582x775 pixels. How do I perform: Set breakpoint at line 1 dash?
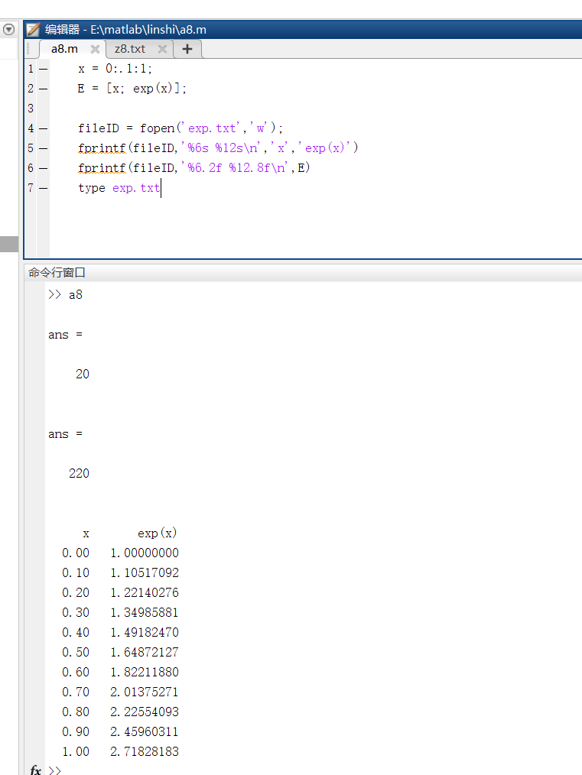44,69
